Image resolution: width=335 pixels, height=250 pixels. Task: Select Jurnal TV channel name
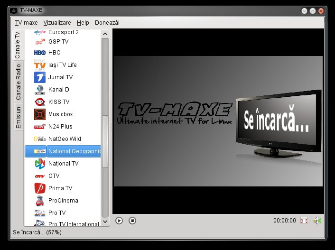click(x=60, y=77)
